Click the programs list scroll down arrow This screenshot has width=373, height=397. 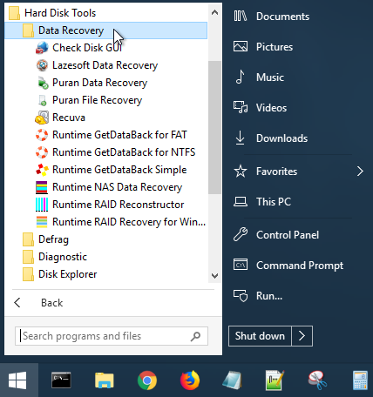pyautogui.click(x=215, y=275)
